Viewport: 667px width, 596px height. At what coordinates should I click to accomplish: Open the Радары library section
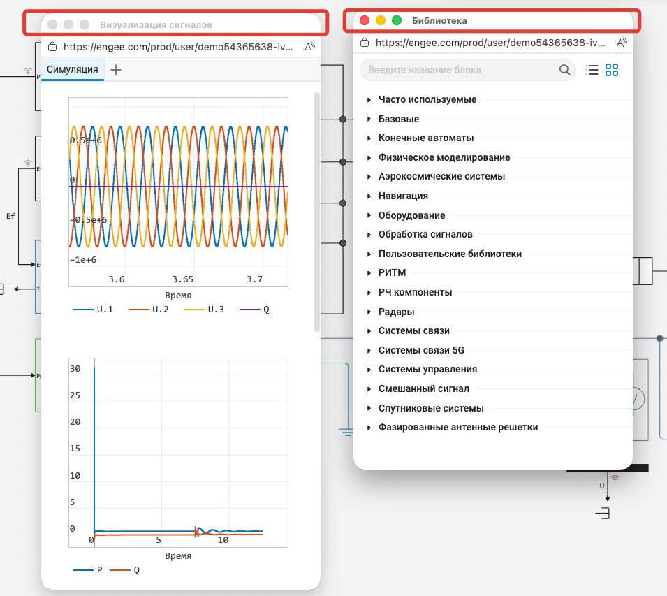tap(396, 312)
